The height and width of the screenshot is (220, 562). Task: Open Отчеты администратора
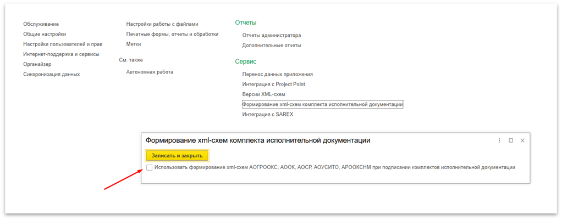coord(272,35)
